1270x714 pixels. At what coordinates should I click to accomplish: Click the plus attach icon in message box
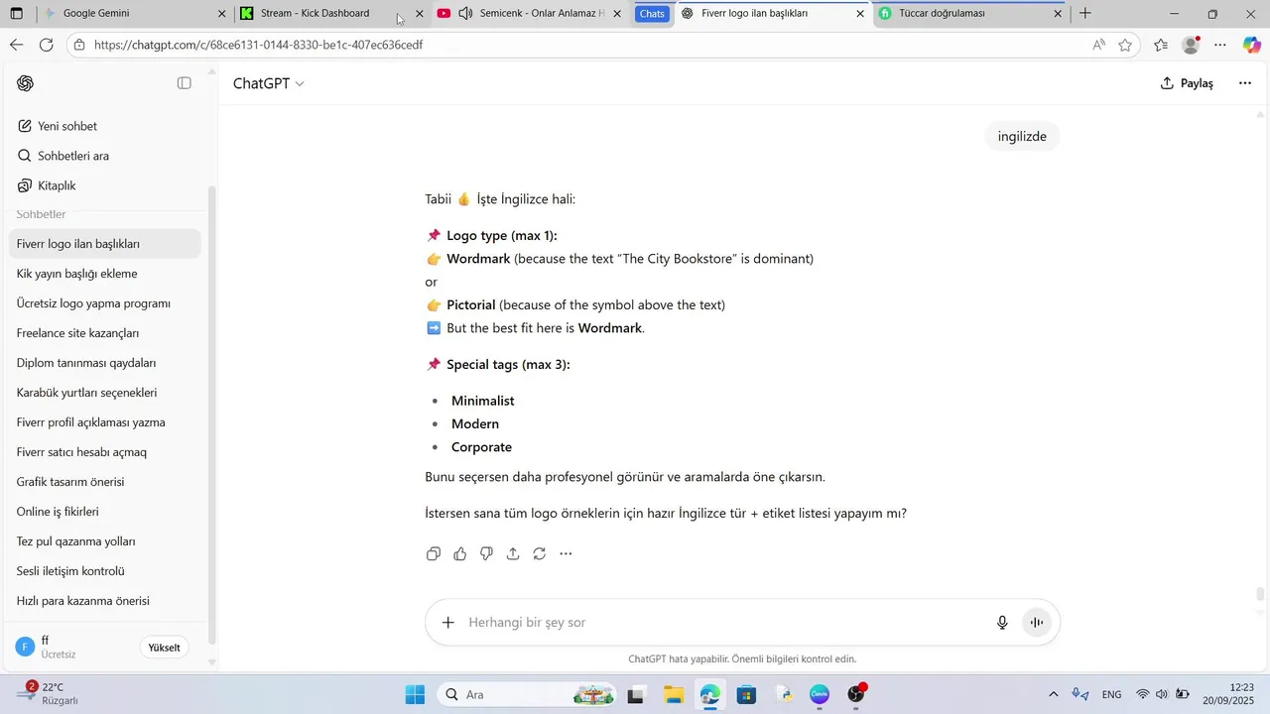click(448, 622)
